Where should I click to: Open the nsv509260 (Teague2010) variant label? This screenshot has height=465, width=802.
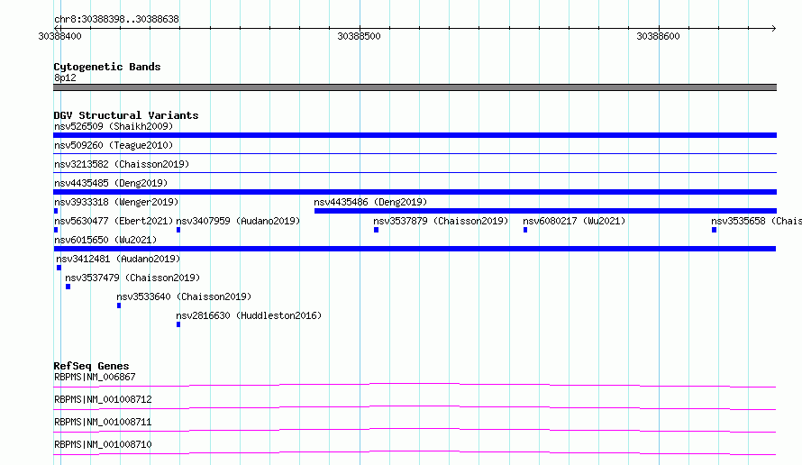114,145
